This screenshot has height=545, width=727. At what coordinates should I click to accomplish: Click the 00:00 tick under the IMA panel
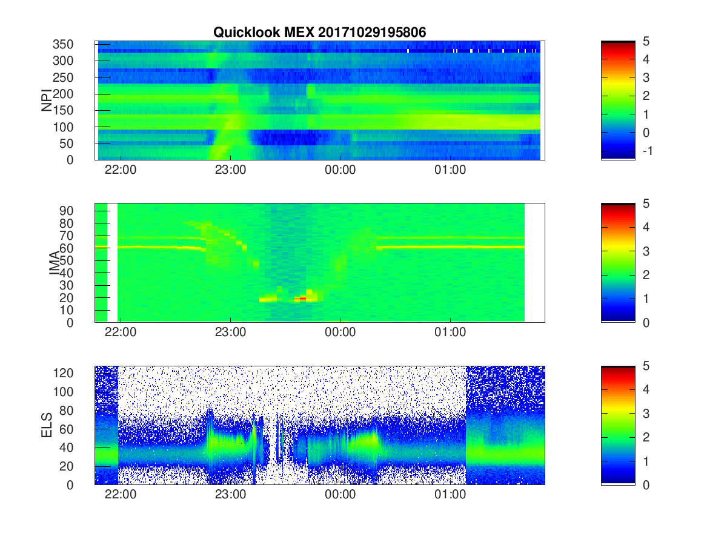pyautogui.click(x=340, y=332)
